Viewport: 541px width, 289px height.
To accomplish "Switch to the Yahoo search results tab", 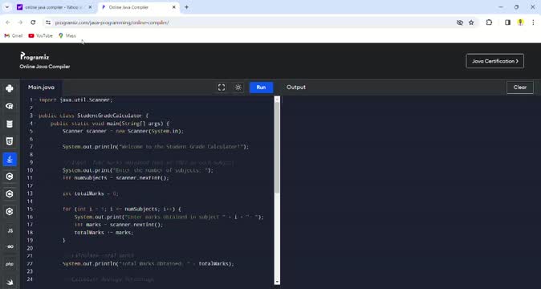I will [x=54, y=7].
